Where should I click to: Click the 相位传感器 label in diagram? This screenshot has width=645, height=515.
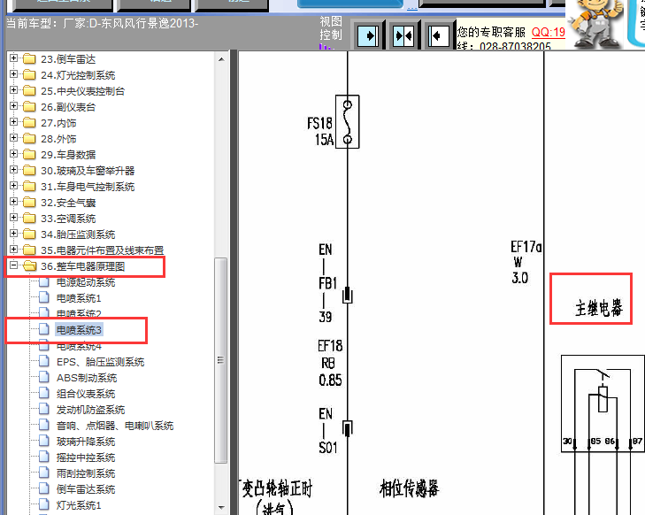click(410, 488)
